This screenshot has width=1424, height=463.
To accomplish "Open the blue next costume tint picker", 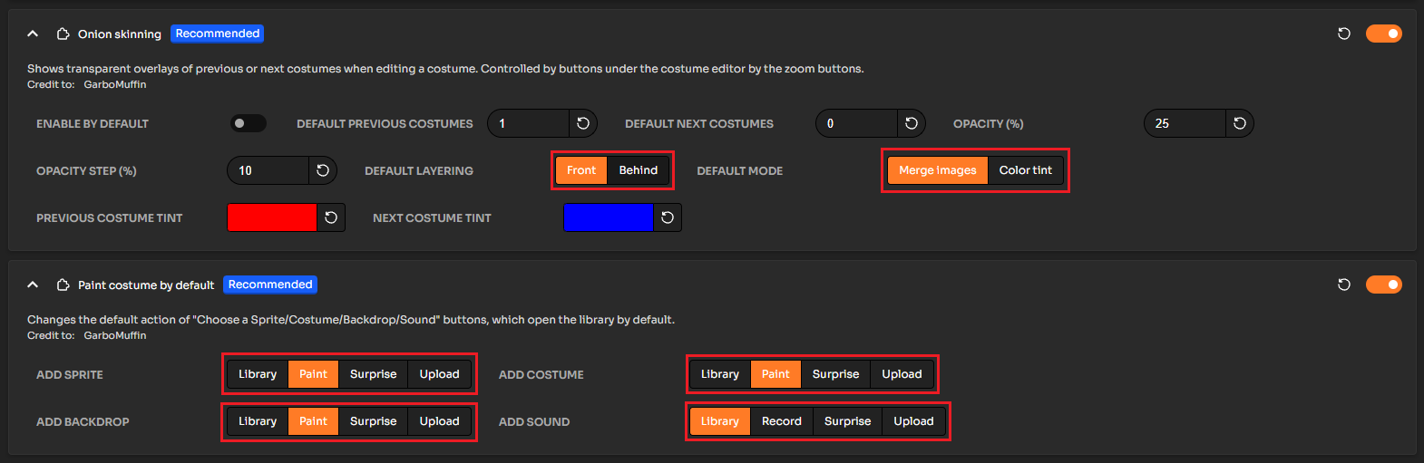I will [609, 217].
